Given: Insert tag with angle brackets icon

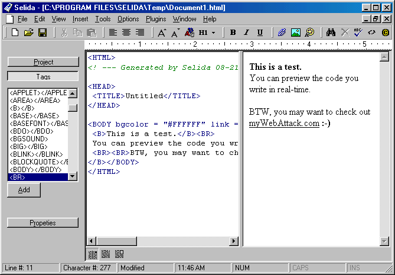Looking at the screenshot, I should (371, 33).
